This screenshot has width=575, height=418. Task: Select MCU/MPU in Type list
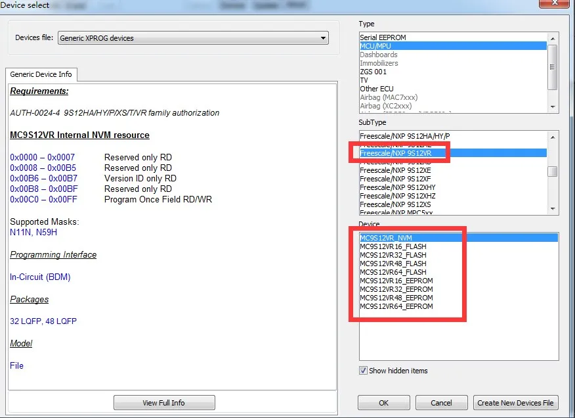click(453, 46)
